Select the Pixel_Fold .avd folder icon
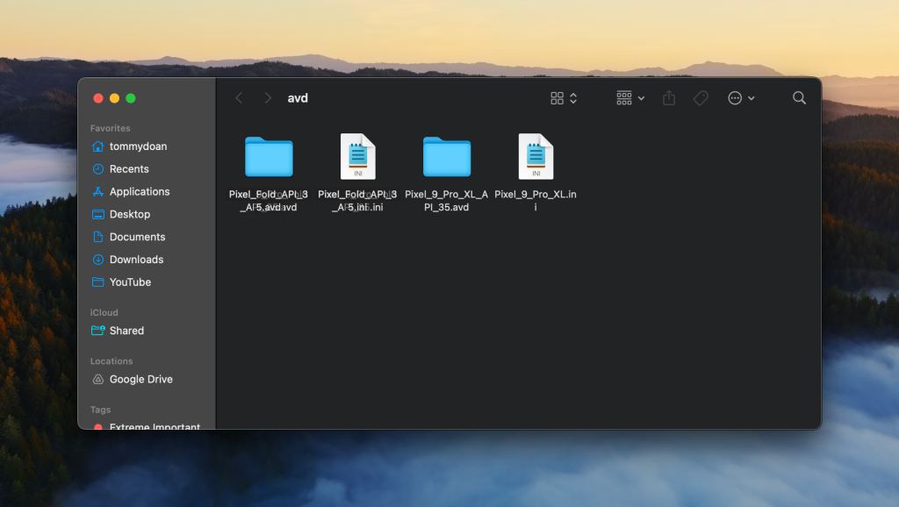 [x=269, y=158]
